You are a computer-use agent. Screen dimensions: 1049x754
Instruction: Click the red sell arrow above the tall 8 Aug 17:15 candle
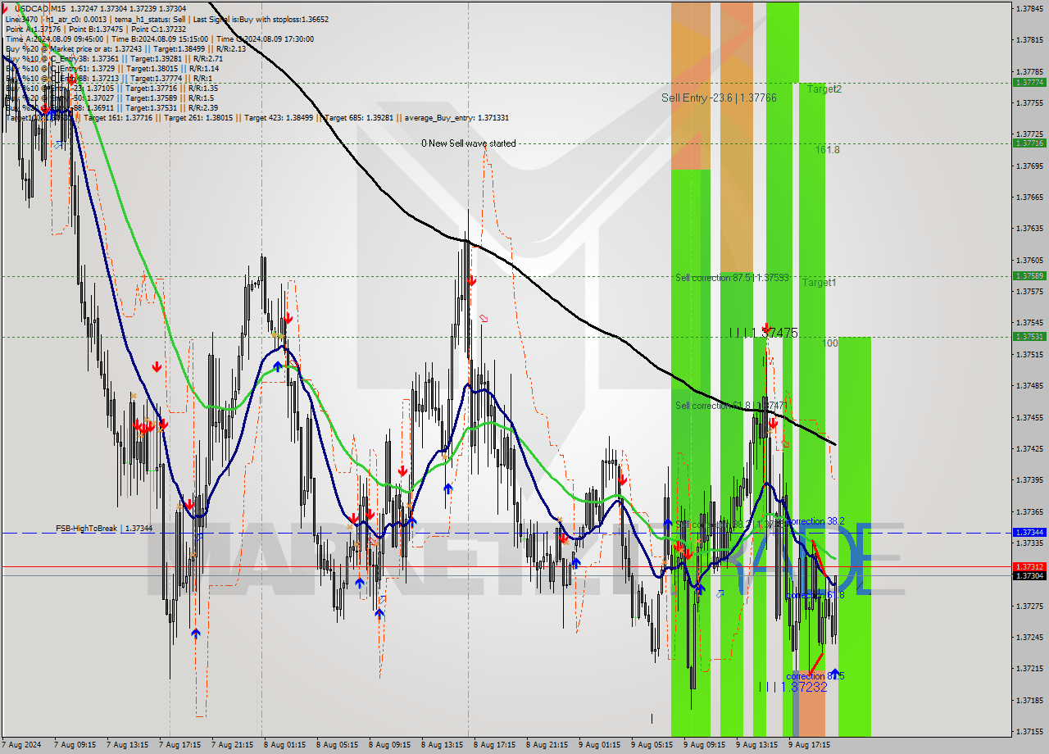point(471,280)
